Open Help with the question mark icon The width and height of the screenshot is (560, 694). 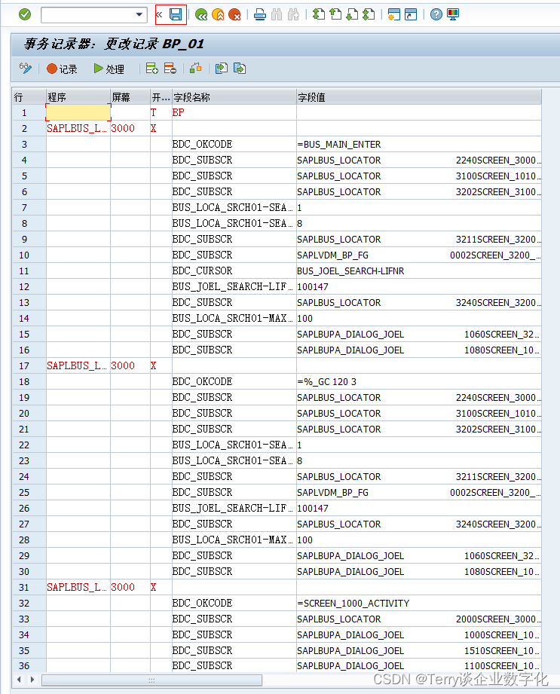point(436,15)
